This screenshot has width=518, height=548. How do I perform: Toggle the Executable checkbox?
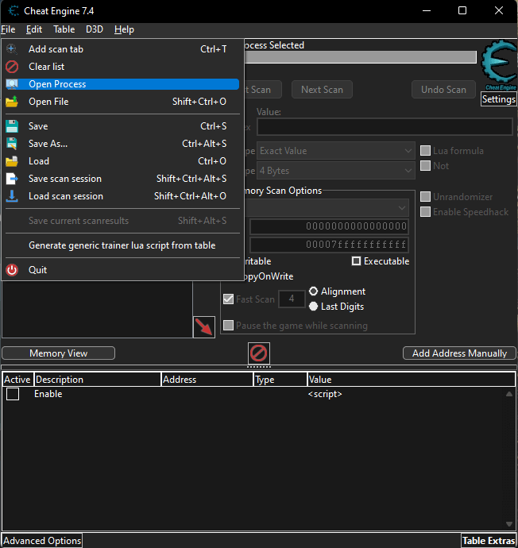[356, 261]
